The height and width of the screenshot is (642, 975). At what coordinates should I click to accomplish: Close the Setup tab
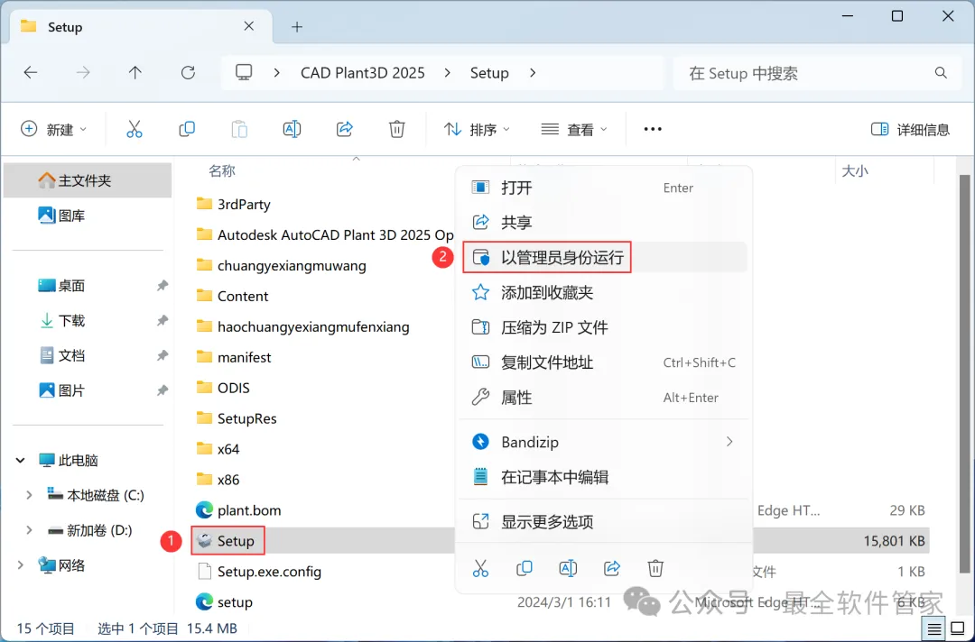coord(249,26)
